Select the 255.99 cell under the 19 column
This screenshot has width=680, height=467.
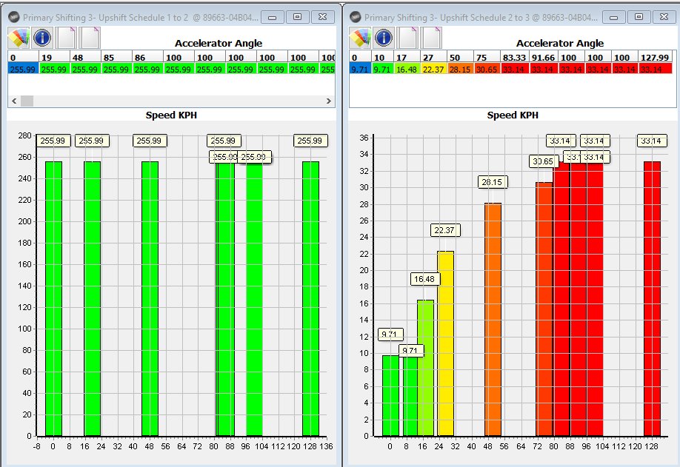pos(54,69)
